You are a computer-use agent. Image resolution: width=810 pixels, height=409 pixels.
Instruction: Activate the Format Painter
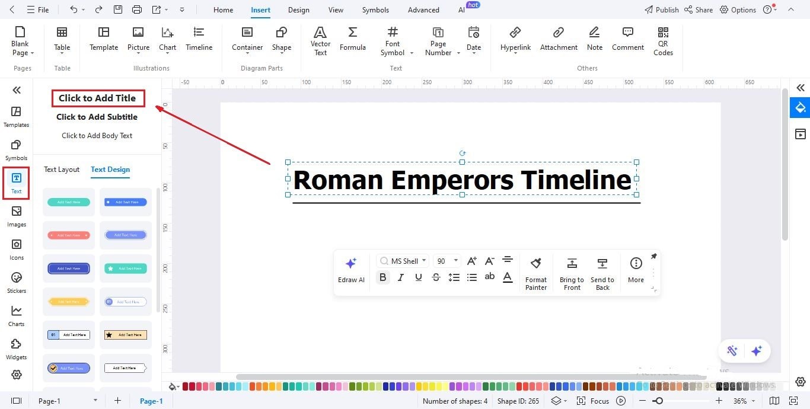[535, 273]
